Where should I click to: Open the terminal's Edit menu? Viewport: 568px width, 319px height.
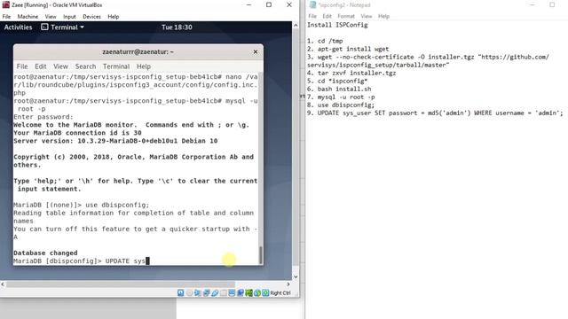coord(41,66)
